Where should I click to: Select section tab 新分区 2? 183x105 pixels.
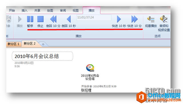pyautogui.click(x=30, y=44)
